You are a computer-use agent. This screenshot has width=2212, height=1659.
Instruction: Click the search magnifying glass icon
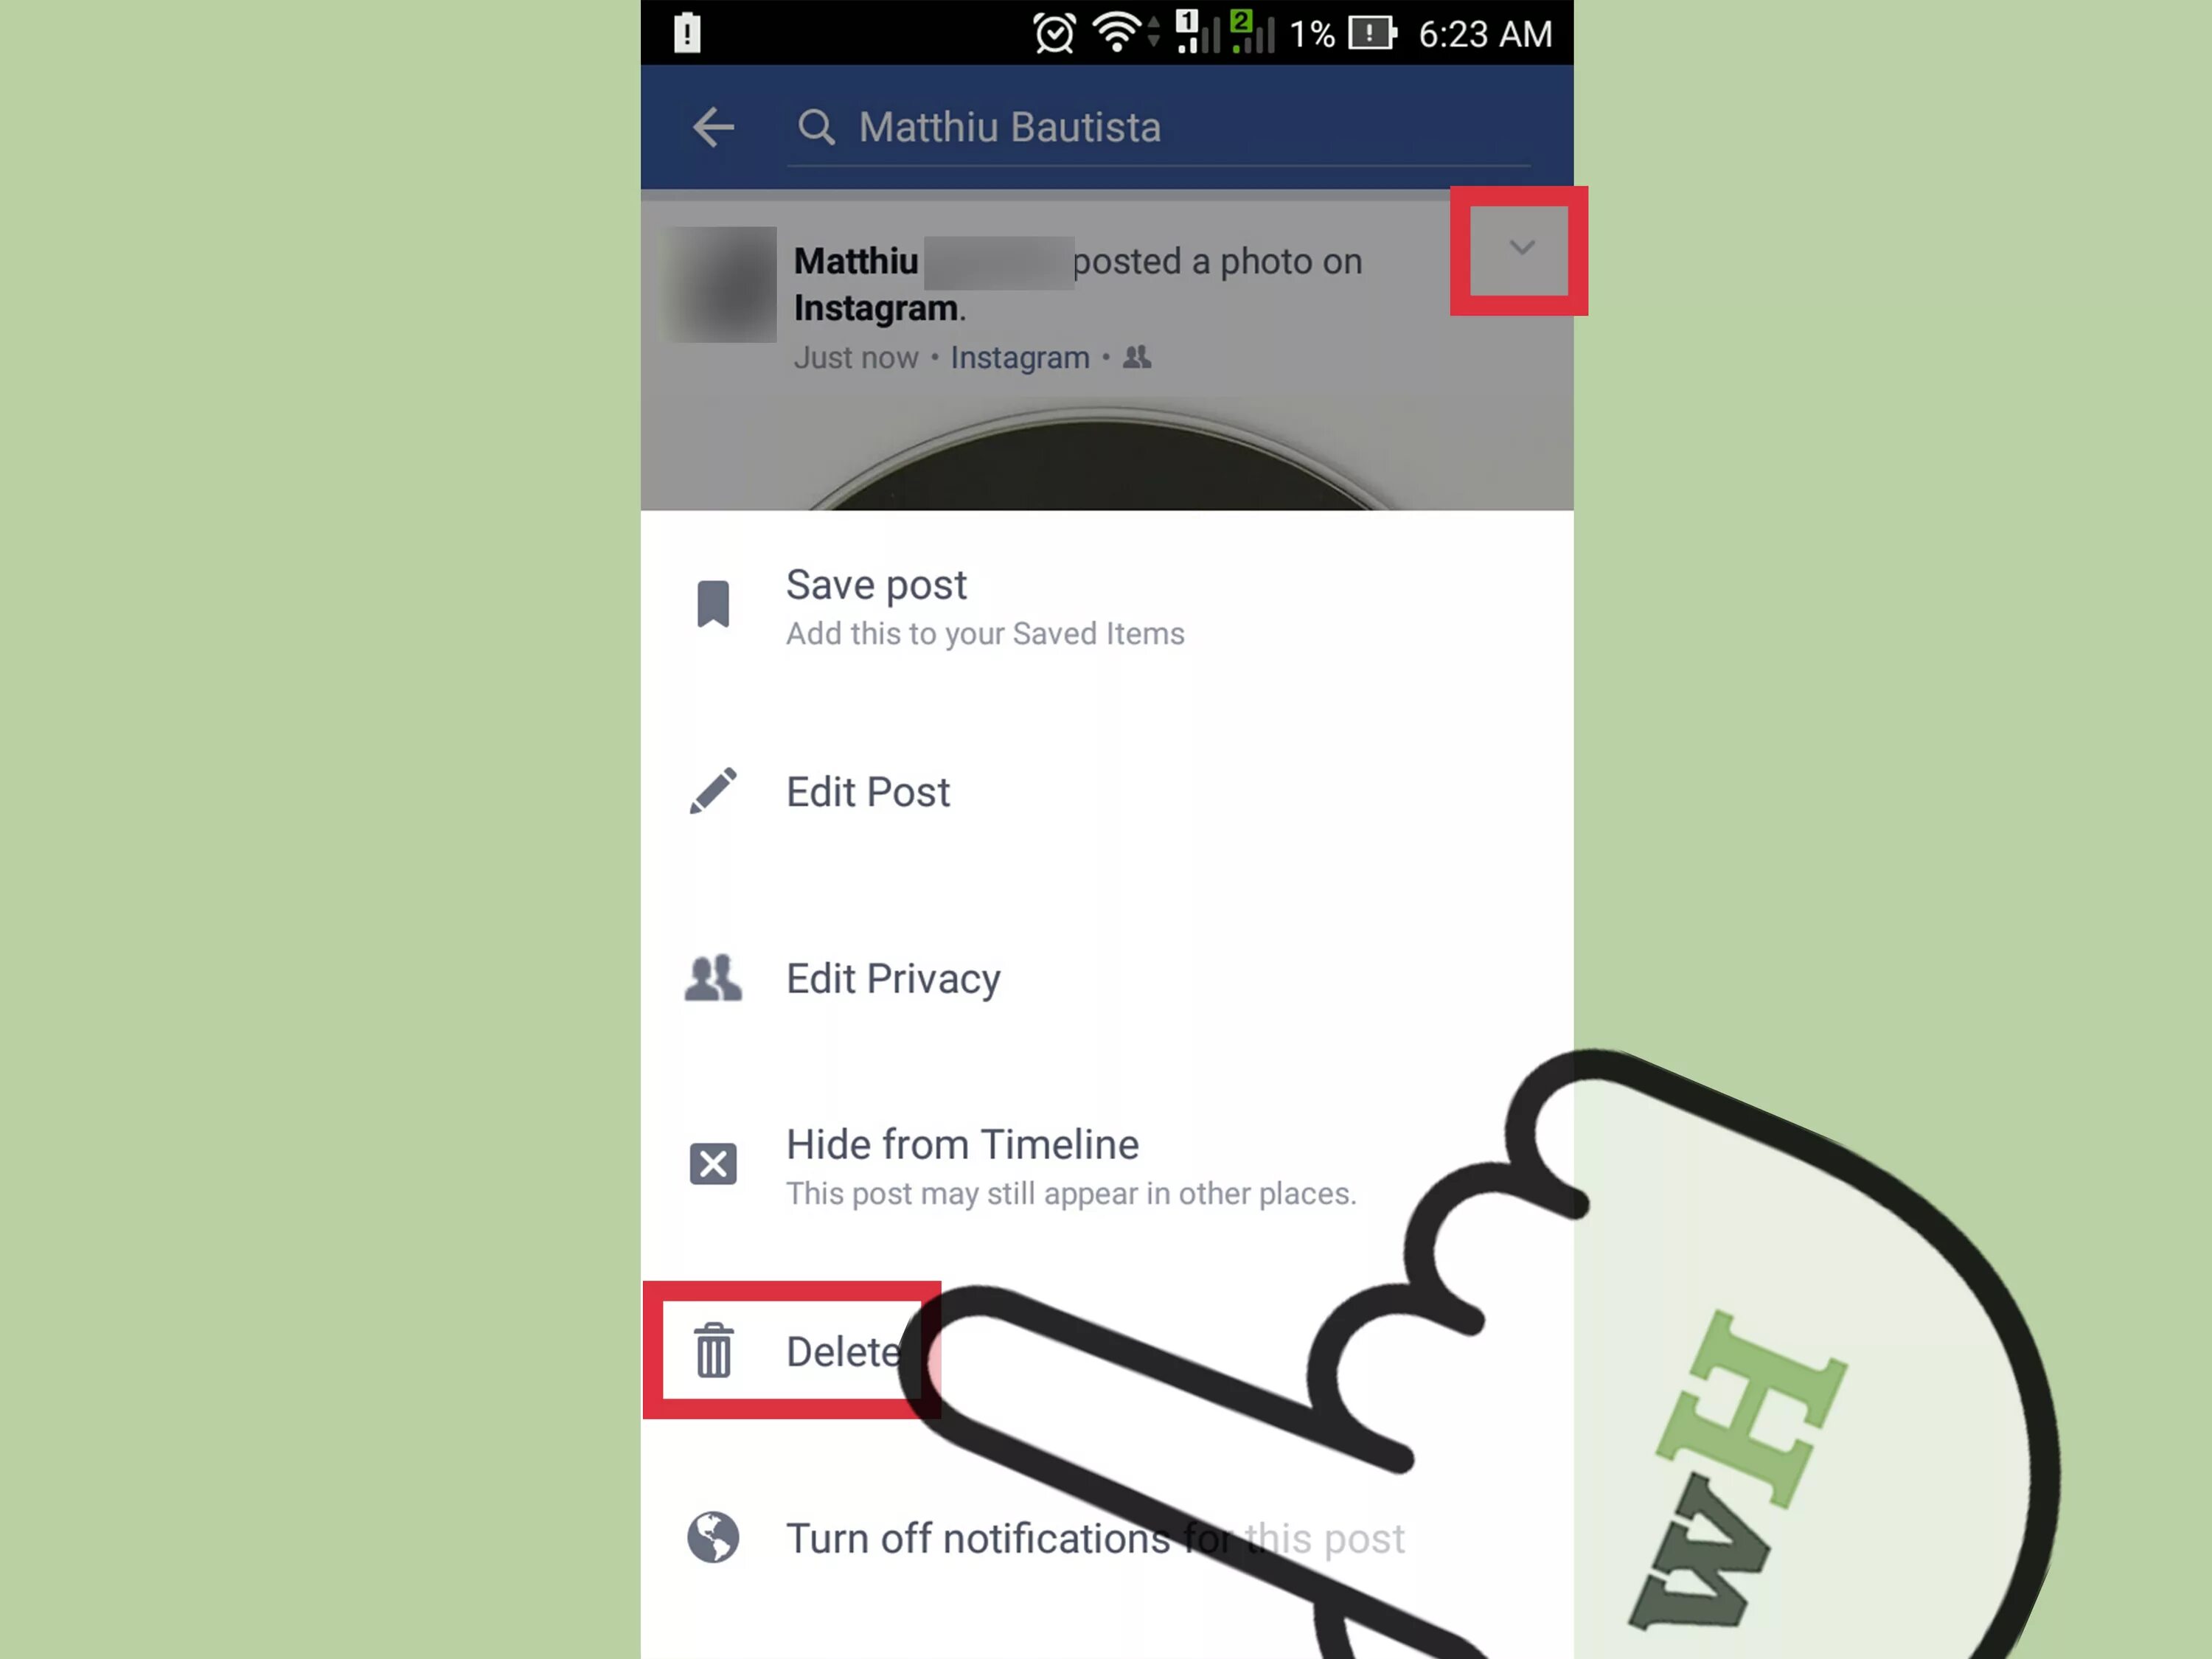[x=813, y=125]
